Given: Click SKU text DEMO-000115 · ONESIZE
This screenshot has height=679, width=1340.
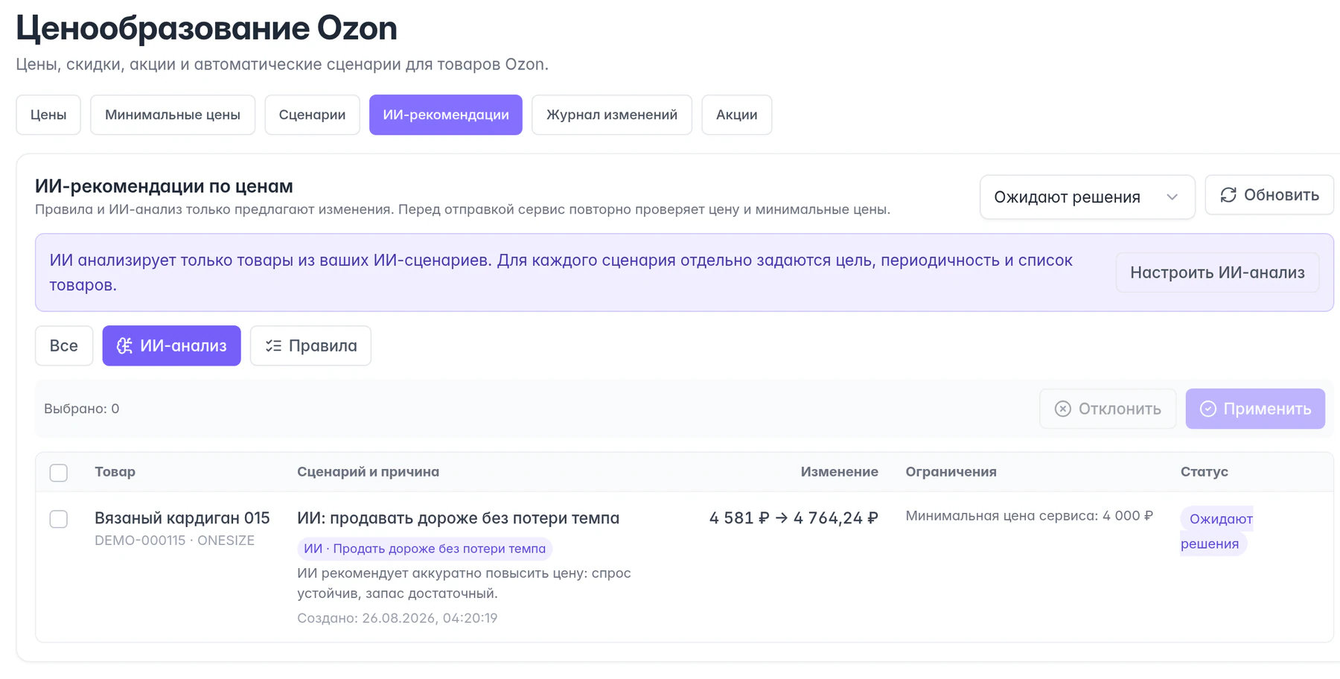Looking at the screenshot, I should (x=175, y=541).
